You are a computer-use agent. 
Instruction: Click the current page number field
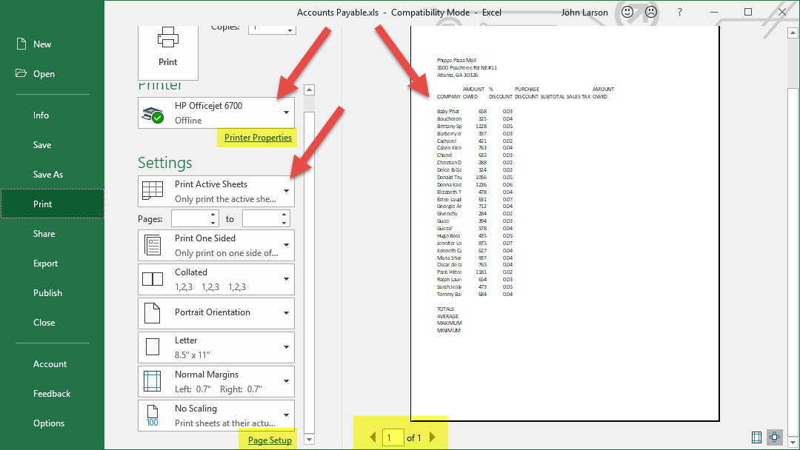[x=393, y=437]
